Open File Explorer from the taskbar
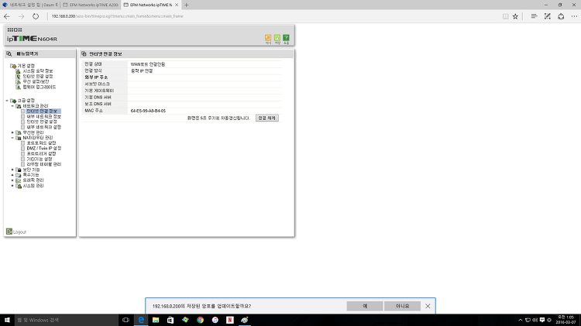 [156, 320]
